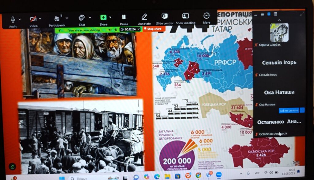Switch video panel to grid view

275,14
